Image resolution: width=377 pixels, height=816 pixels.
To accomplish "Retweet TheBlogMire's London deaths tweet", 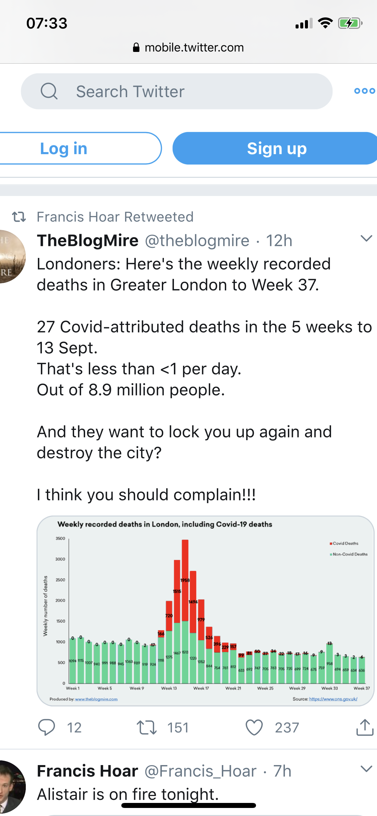I will [x=146, y=727].
